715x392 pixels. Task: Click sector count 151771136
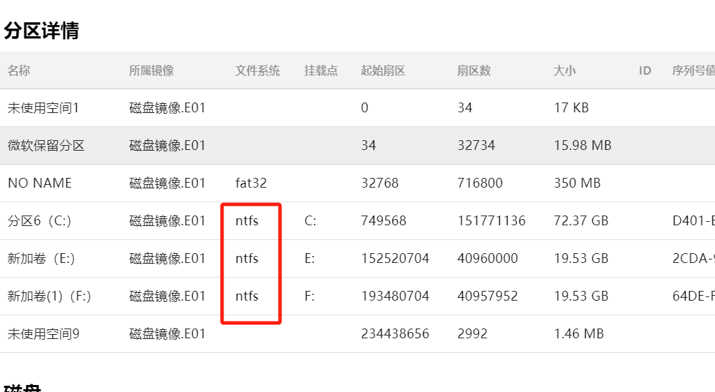tap(492, 221)
